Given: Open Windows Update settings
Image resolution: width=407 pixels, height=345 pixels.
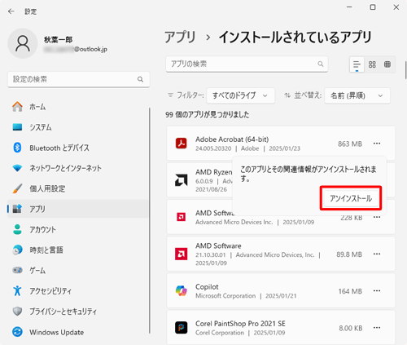Looking at the screenshot, I should [x=78, y=332].
